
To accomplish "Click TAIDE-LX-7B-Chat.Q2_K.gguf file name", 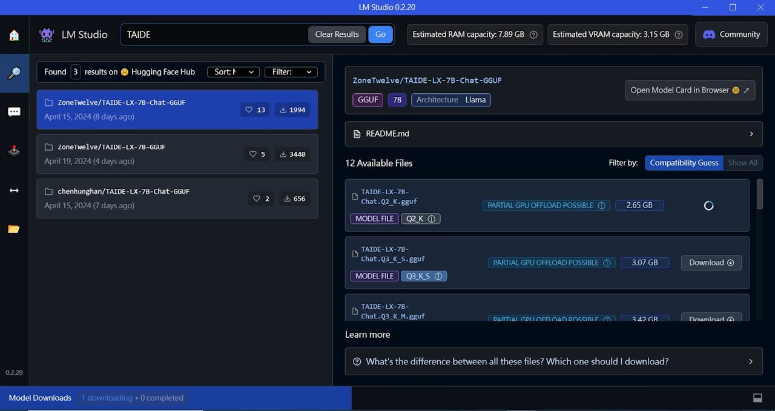I will pos(389,197).
